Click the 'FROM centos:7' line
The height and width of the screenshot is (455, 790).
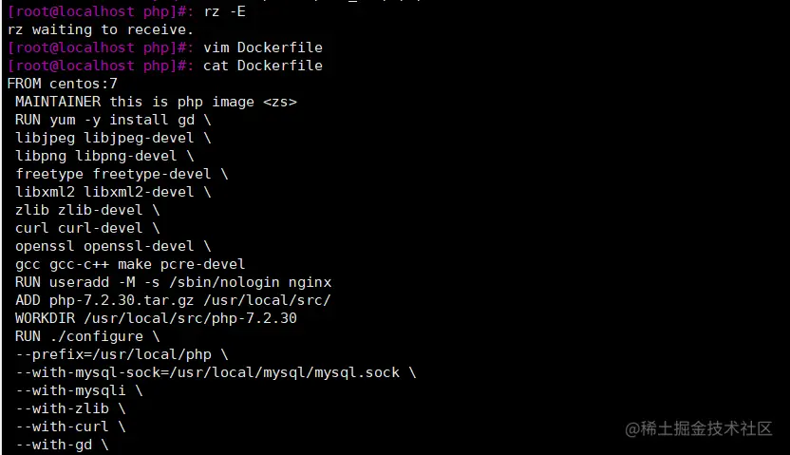tap(62, 84)
